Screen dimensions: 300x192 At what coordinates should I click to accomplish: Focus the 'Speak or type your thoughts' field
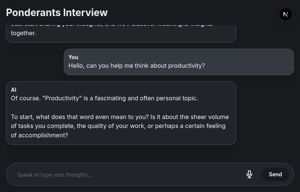click(x=127, y=174)
